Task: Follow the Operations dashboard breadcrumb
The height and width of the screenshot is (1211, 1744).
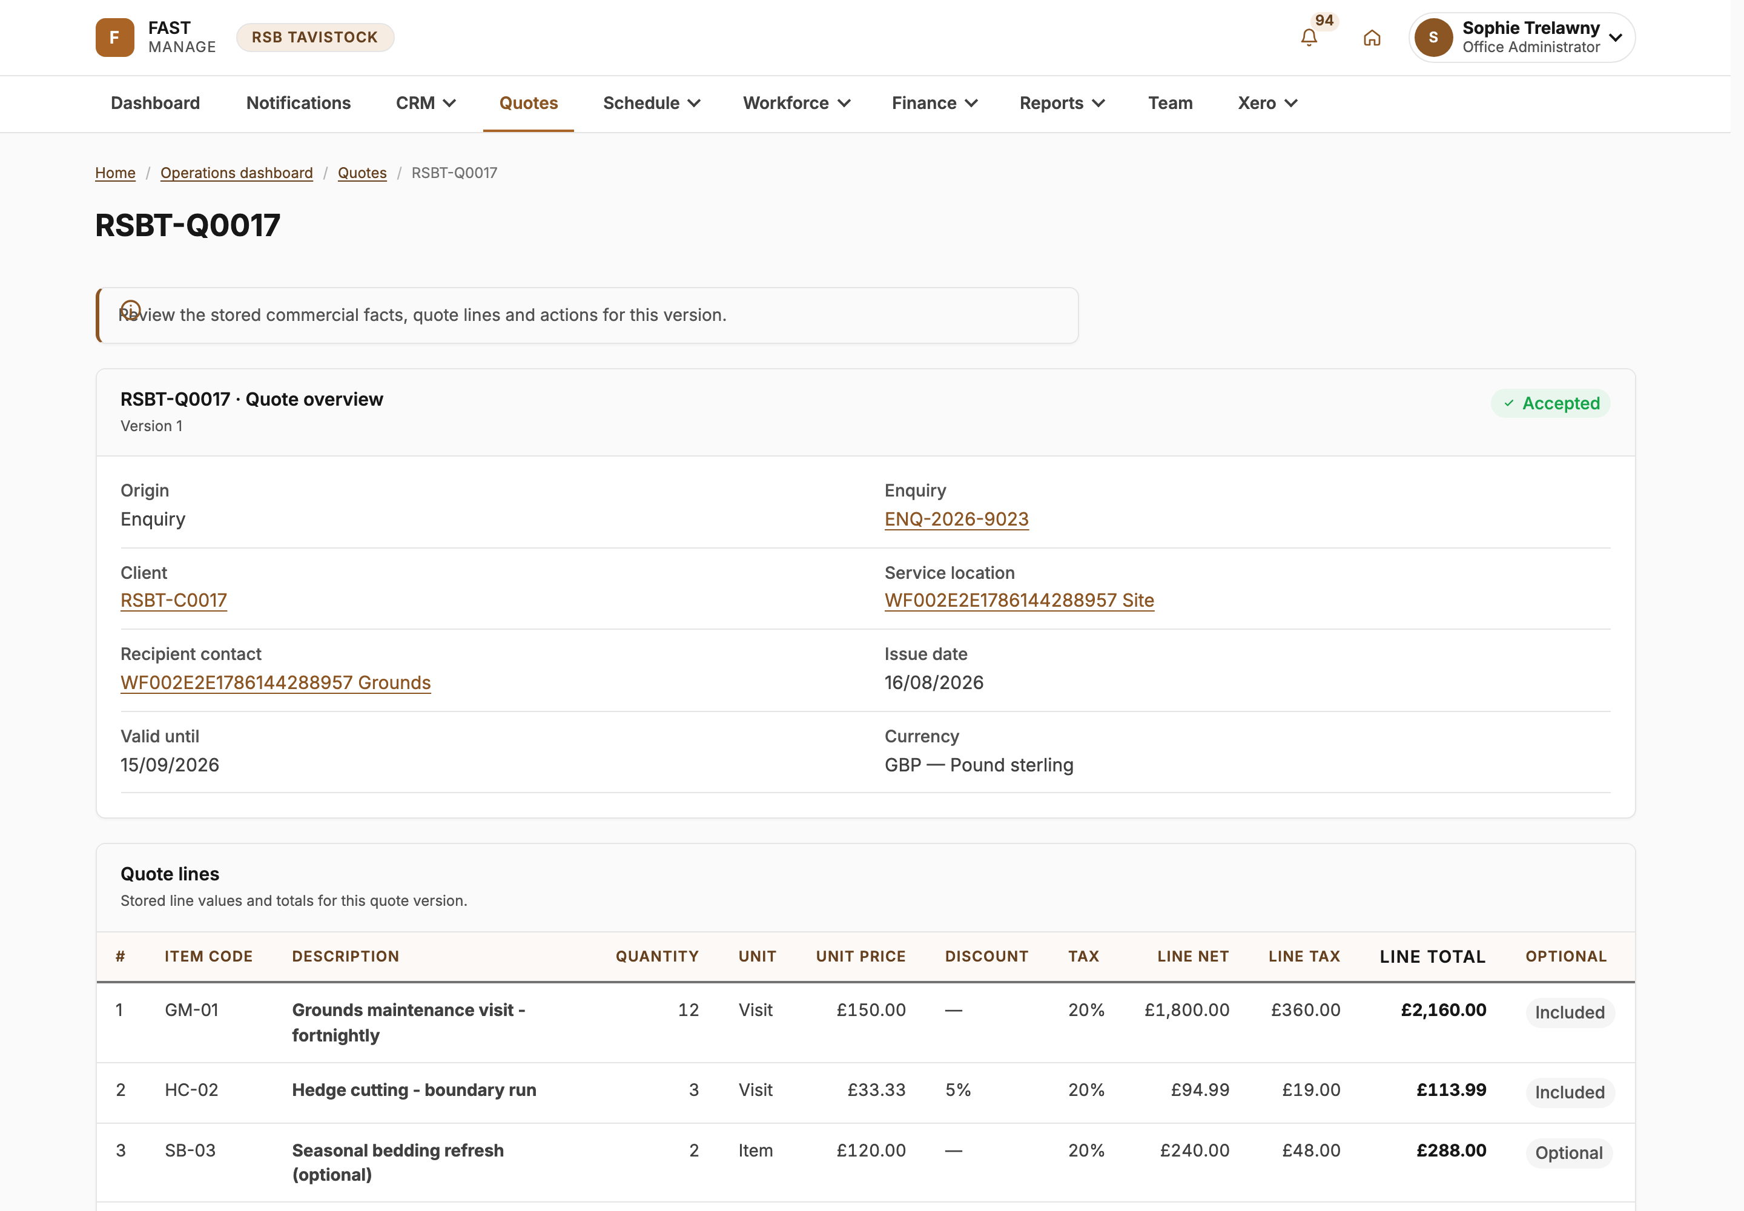Action: coord(237,173)
